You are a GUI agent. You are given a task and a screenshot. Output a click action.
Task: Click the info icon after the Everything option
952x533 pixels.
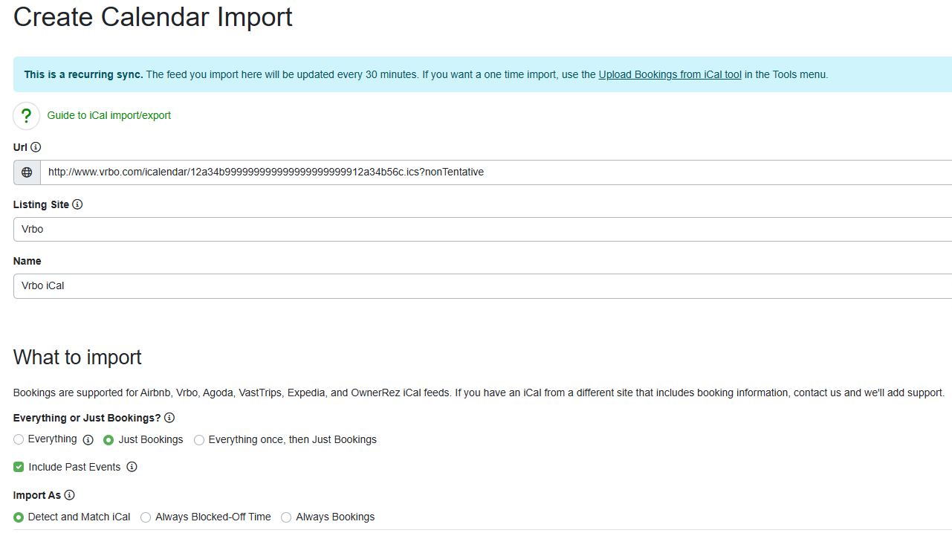click(88, 440)
